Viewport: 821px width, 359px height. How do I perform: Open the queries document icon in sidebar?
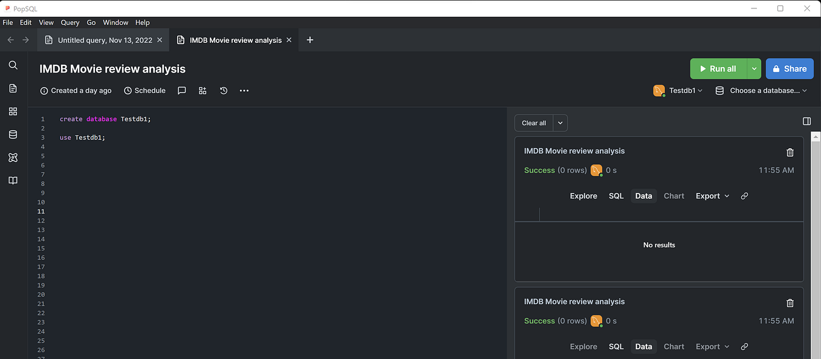(x=13, y=88)
